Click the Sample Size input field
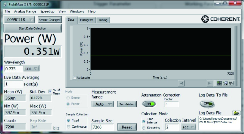 coord(102,127)
